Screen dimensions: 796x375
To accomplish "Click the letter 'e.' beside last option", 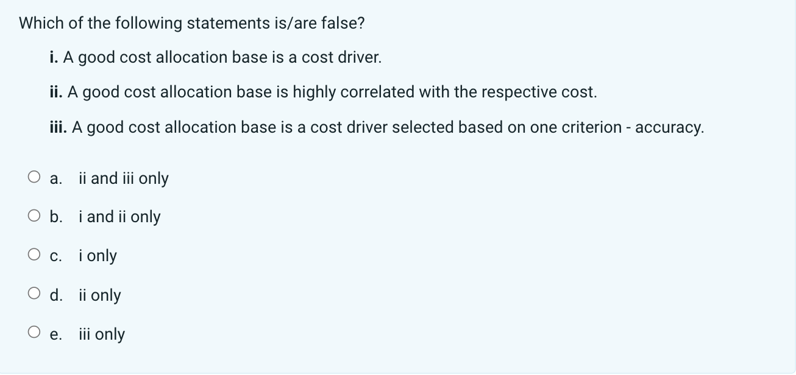I will tap(57, 334).
